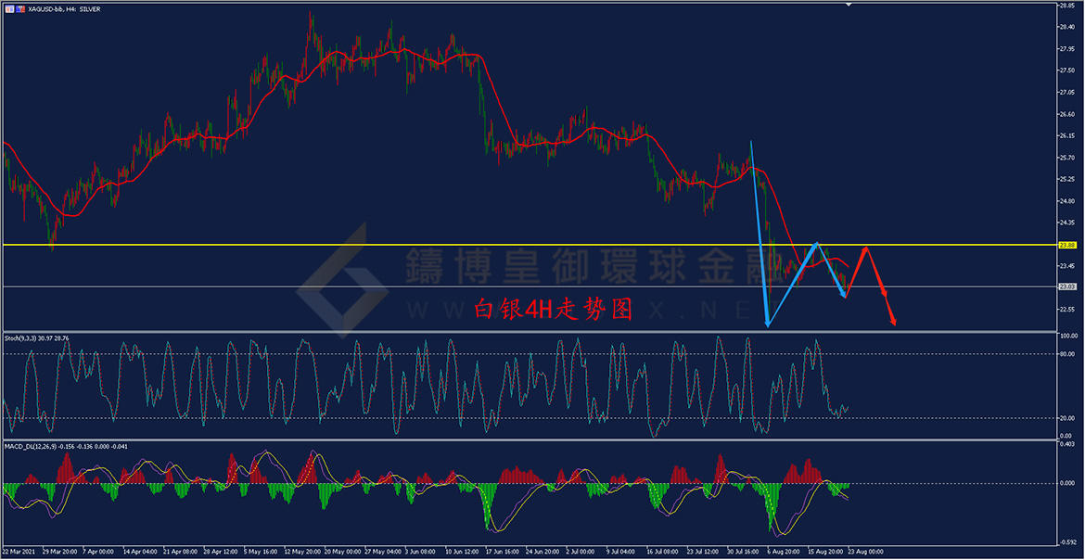
Task: Click the 22 Mar 2021 label on the time axis
Action: click(18, 552)
